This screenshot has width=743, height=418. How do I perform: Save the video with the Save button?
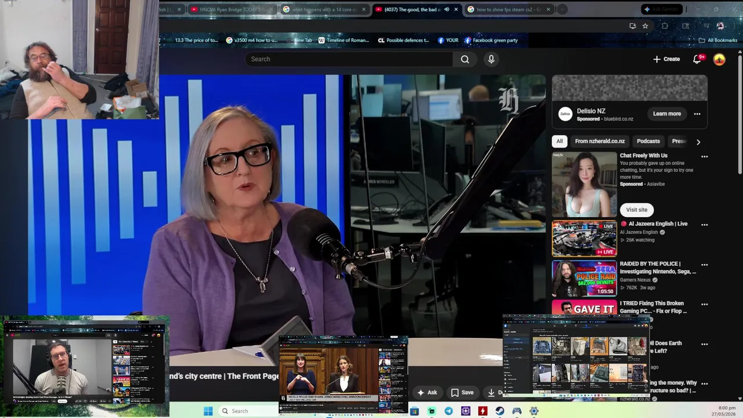tap(462, 392)
